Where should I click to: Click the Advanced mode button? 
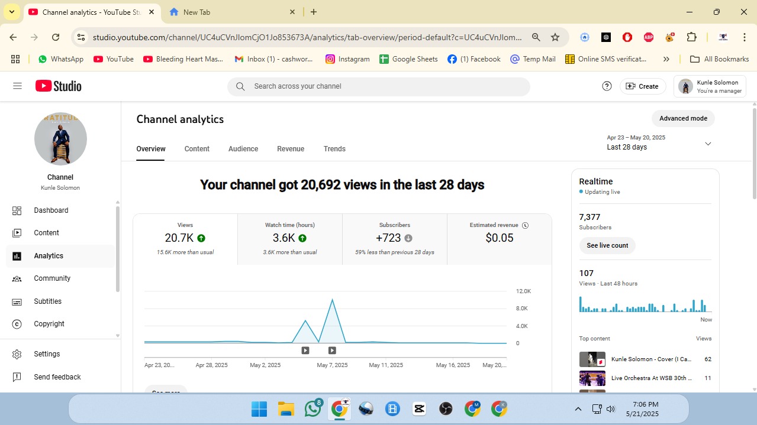tap(683, 118)
